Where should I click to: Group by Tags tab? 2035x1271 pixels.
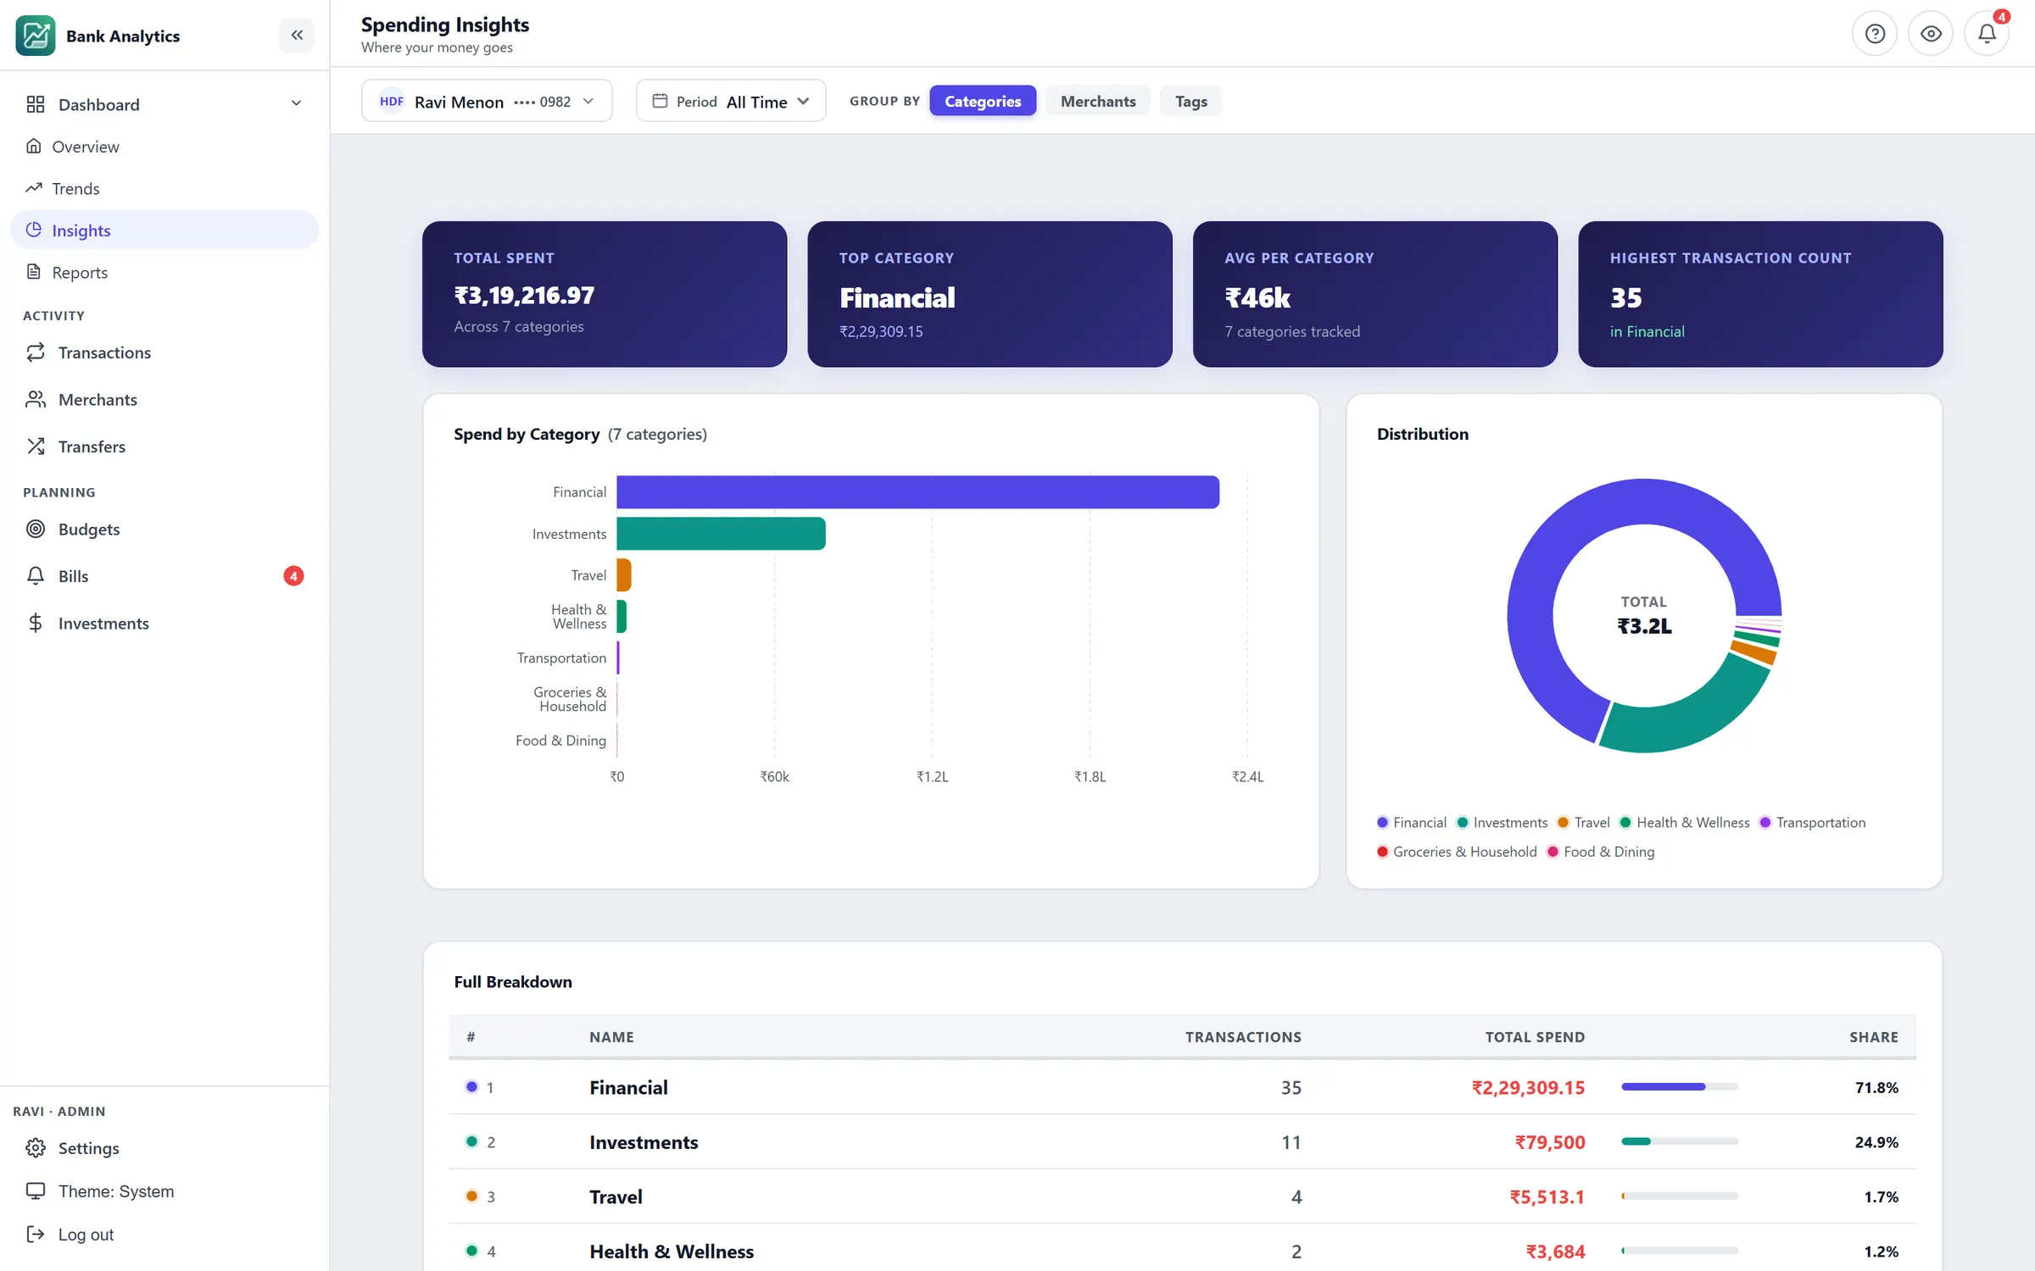pos(1190,101)
